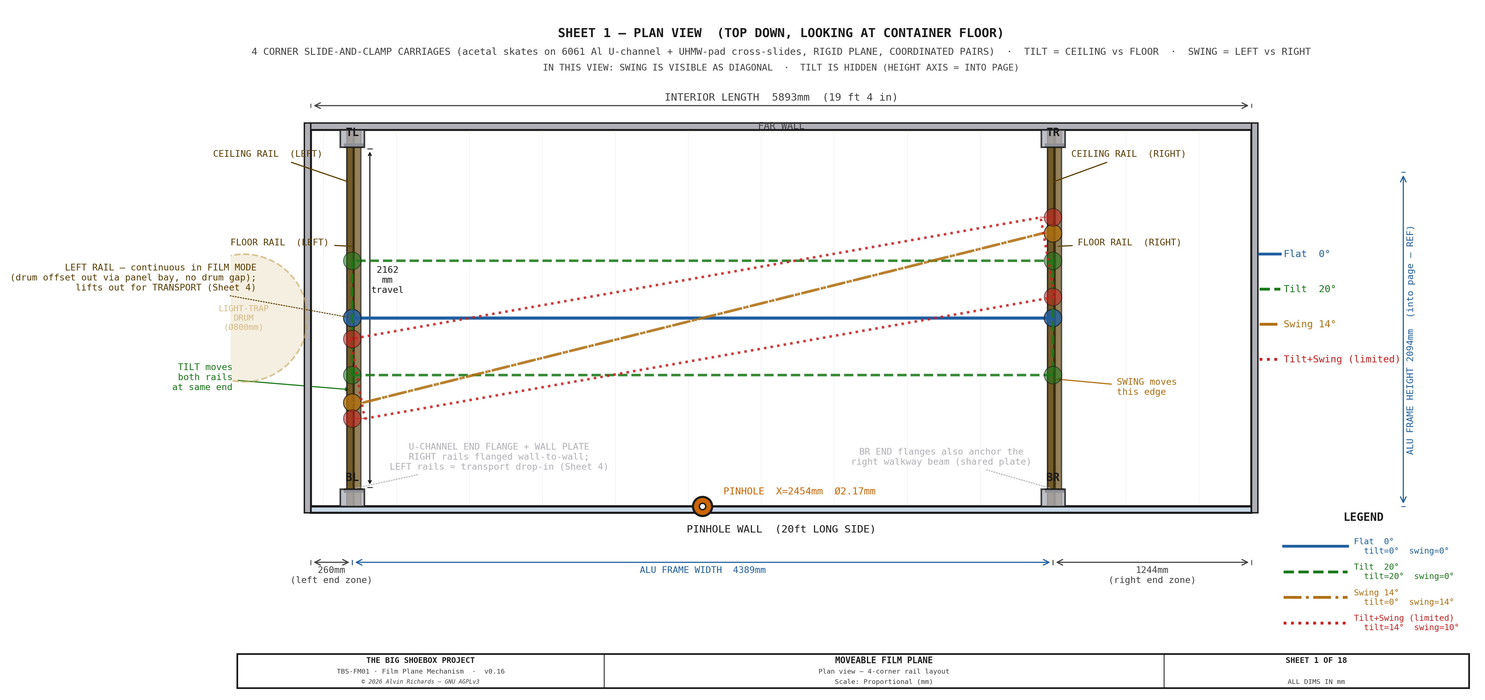Click the "260mm (left end zone)" dimension
Viewport: 1485px width, 700px height.
(331, 575)
